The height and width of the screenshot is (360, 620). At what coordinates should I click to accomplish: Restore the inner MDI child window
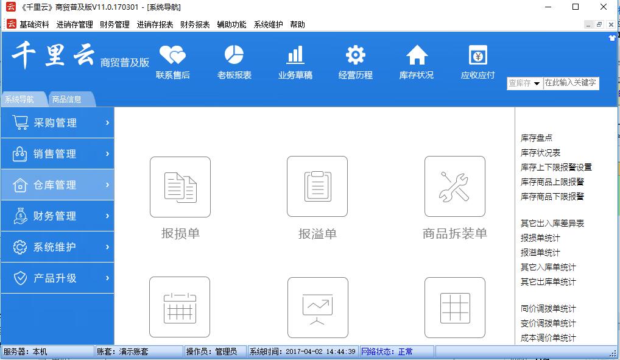click(599, 24)
